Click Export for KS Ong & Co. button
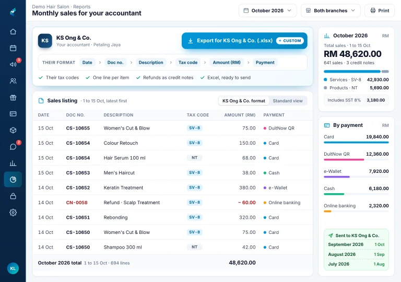The width and height of the screenshot is (401, 282). 244,41
